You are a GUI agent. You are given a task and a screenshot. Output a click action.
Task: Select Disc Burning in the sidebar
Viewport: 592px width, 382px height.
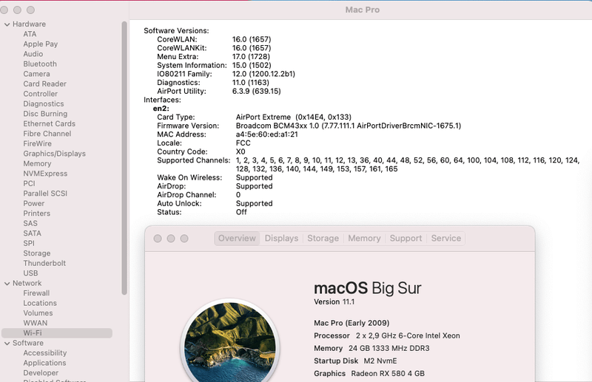pos(45,114)
